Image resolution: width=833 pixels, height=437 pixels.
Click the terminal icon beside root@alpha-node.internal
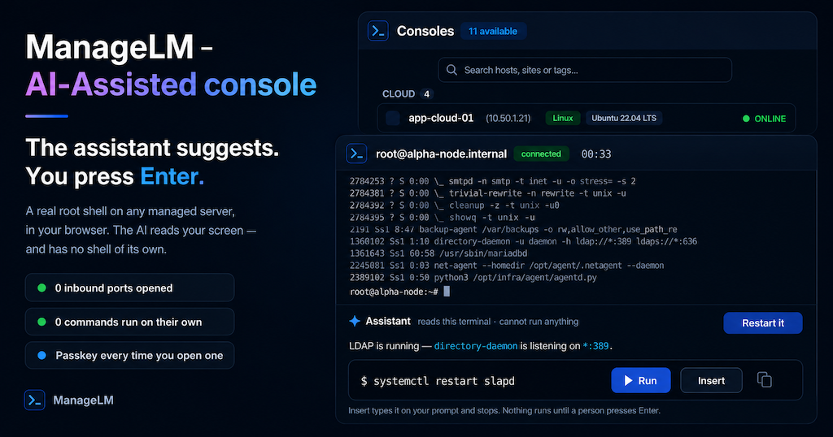coord(356,154)
